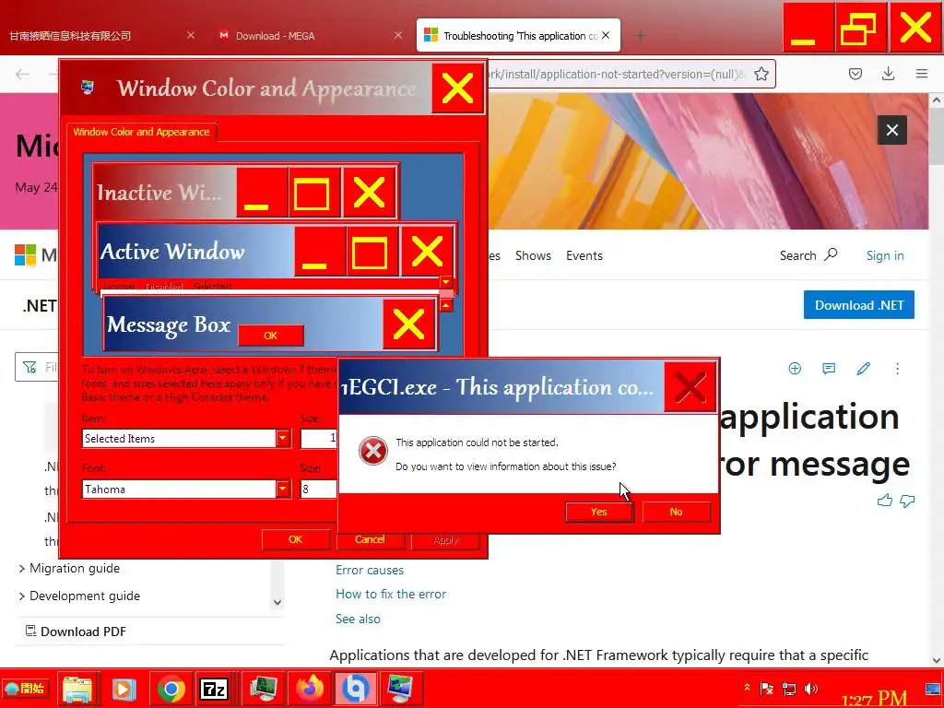Open the Pocket save icon in toolbar

855,74
